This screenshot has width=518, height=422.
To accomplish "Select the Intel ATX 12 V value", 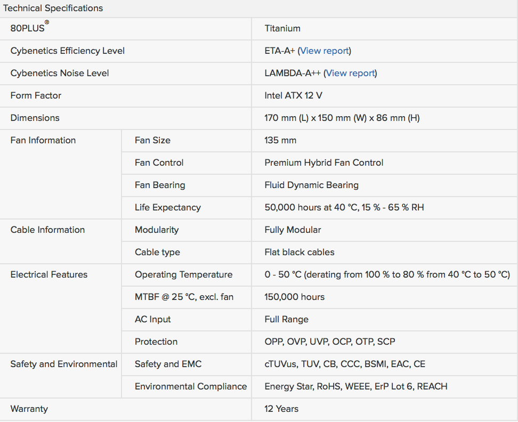I will coord(293,96).
